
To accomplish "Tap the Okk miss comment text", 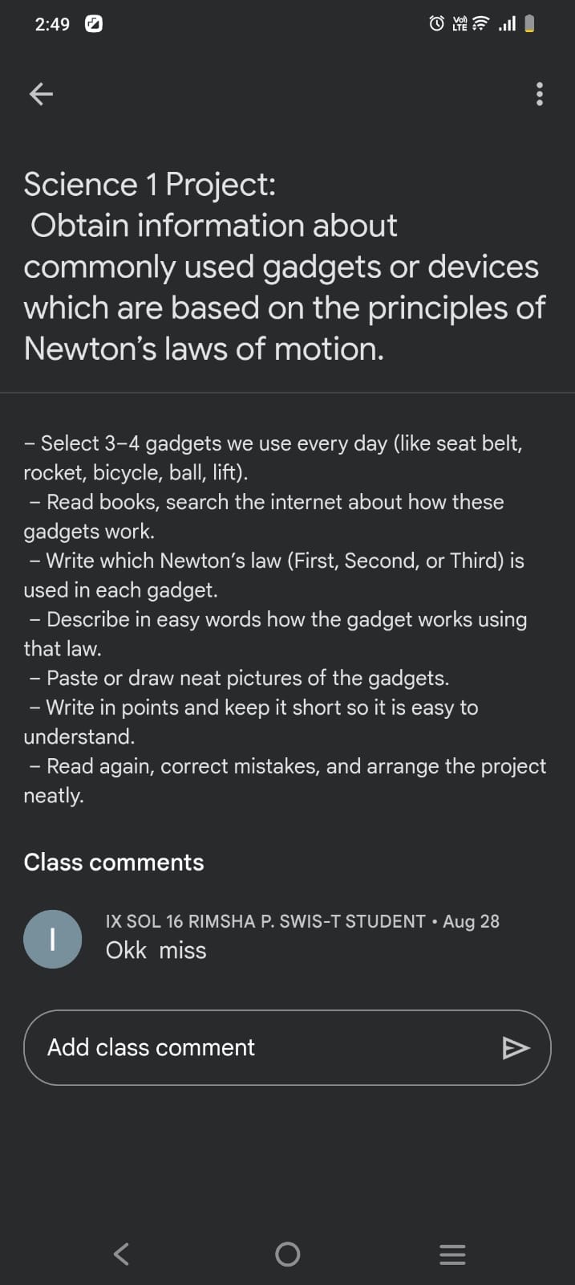I will click(156, 950).
